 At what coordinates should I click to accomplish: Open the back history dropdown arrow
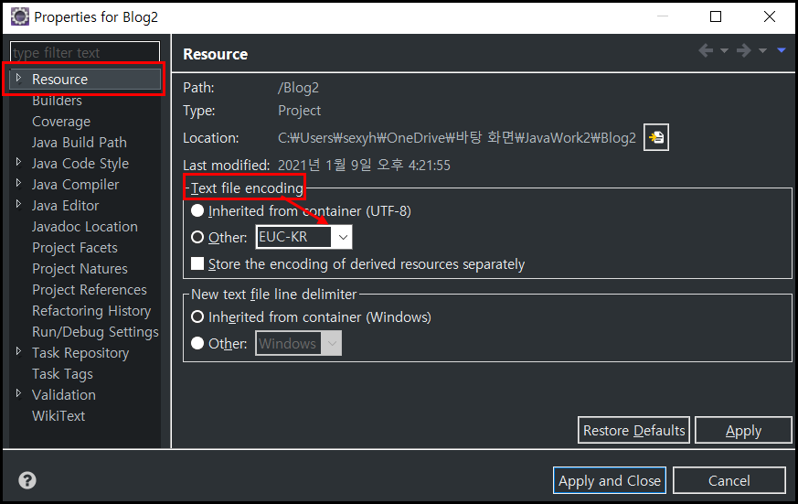724,51
